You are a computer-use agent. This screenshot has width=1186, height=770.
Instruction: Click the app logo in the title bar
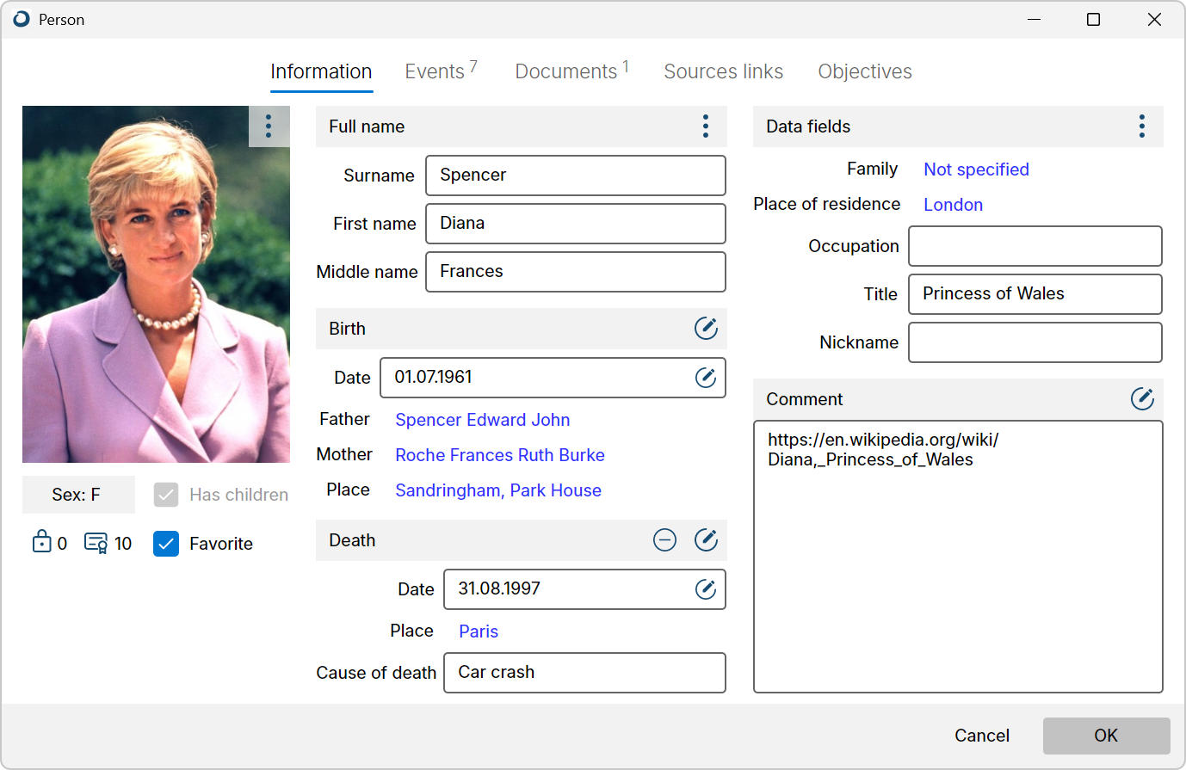pos(20,19)
